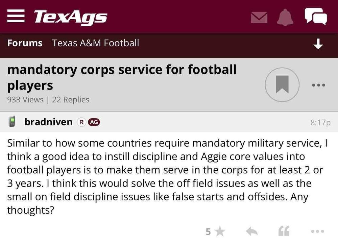Open post options three-dot menu
The image size is (338, 245).
[317, 232]
